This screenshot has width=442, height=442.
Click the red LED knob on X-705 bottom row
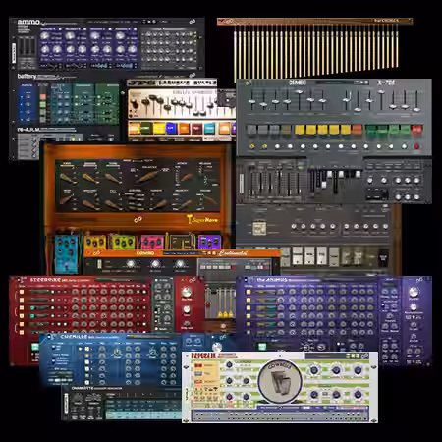click(x=416, y=146)
